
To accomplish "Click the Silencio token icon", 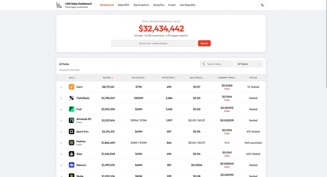I will coord(71,165).
